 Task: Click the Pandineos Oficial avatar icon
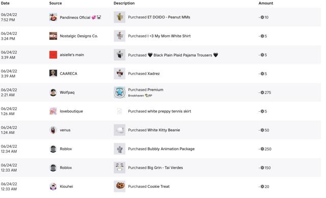pos(53,17)
